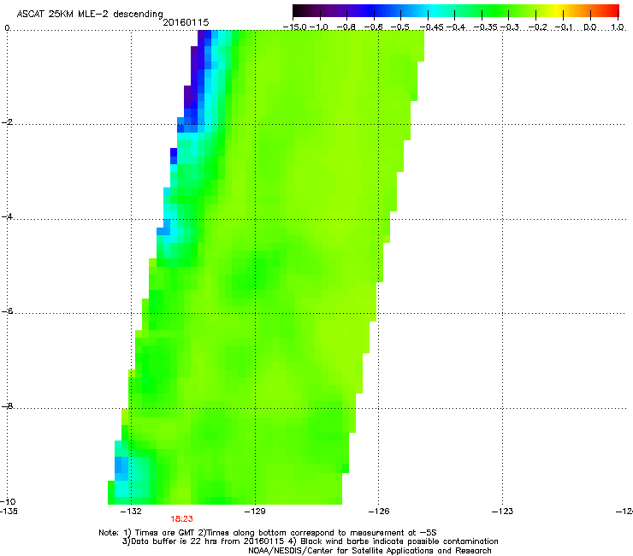This screenshot has width=633, height=556.
Task: Click the note line starting "Note: 1) Times are GMT"
Action: [267, 533]
